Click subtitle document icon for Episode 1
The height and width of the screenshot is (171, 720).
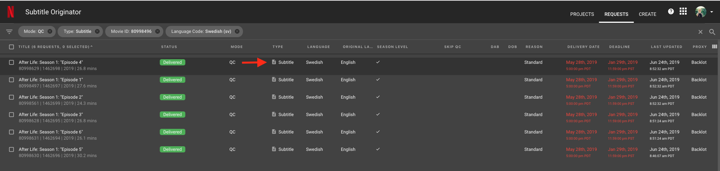pyautogui.click(x=274, y=79)
